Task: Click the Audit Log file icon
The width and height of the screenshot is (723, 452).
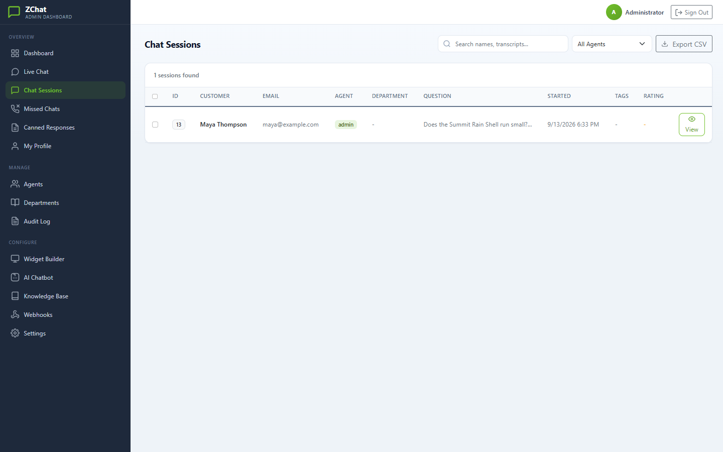Action: [x=15, y=221]
